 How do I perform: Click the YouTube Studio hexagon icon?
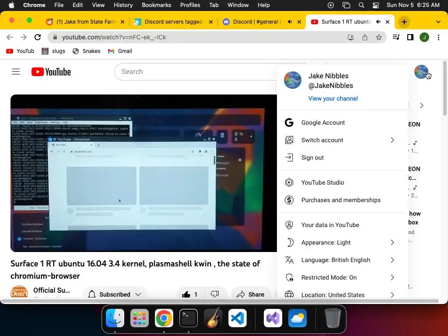289,182
